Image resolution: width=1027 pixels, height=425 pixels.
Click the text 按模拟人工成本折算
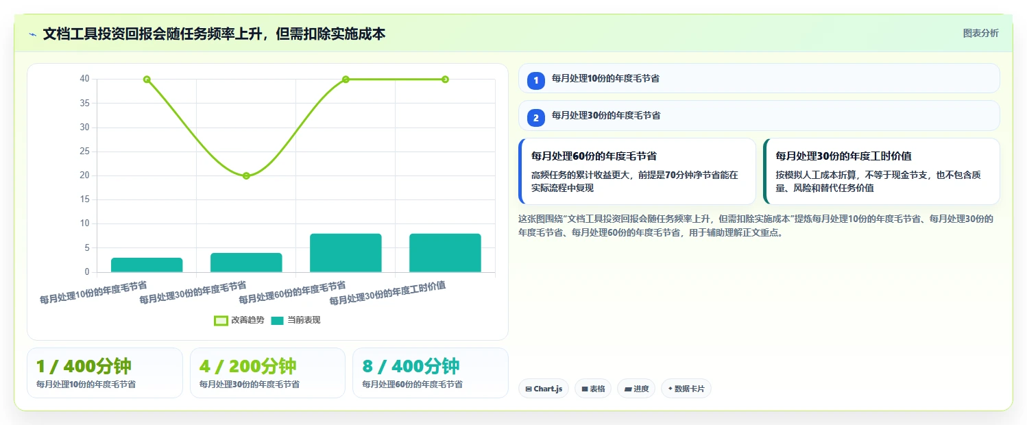pos(819,175)
